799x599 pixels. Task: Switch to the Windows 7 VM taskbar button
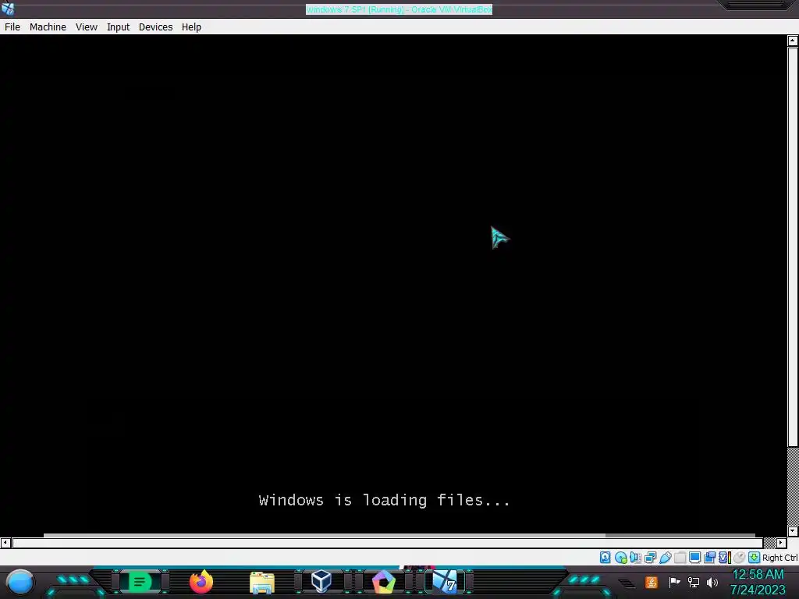pyautogui.click(x=445, y=582)
